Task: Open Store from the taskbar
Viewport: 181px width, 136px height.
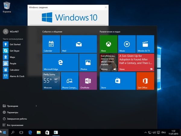Action: click(47, 132)
